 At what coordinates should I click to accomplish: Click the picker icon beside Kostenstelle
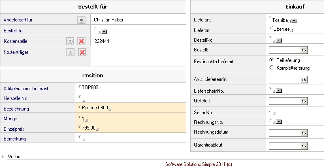(70, 41)
